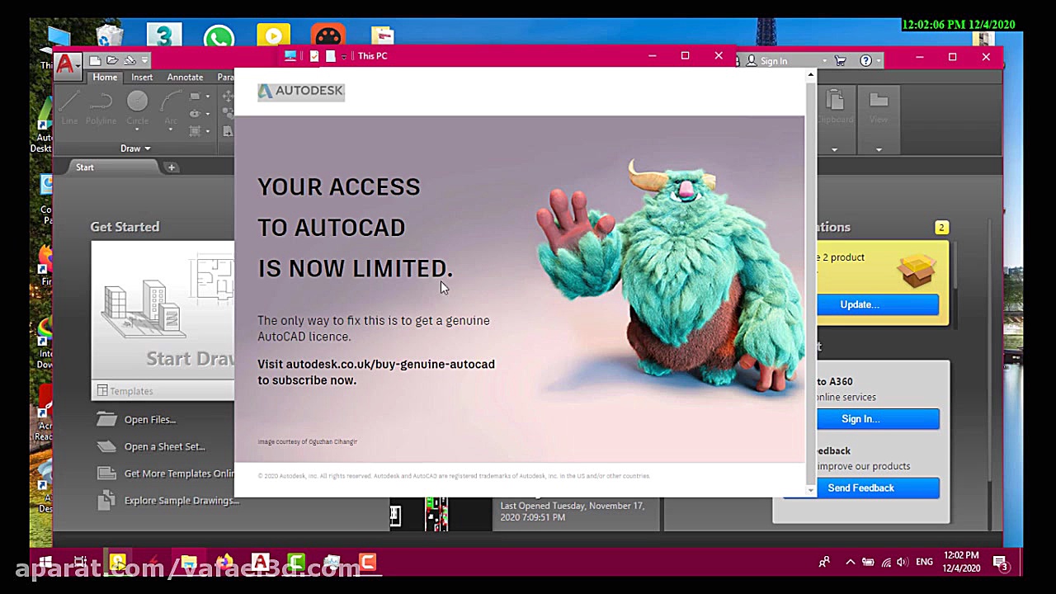The image size is (1056, 594).
Task: Click the AutoCAD icon in the taskbar
Action: 260,563
